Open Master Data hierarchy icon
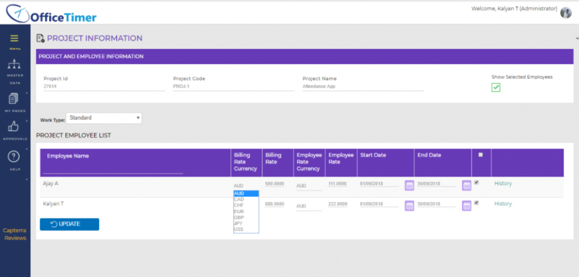 click(x=14, y=64)
